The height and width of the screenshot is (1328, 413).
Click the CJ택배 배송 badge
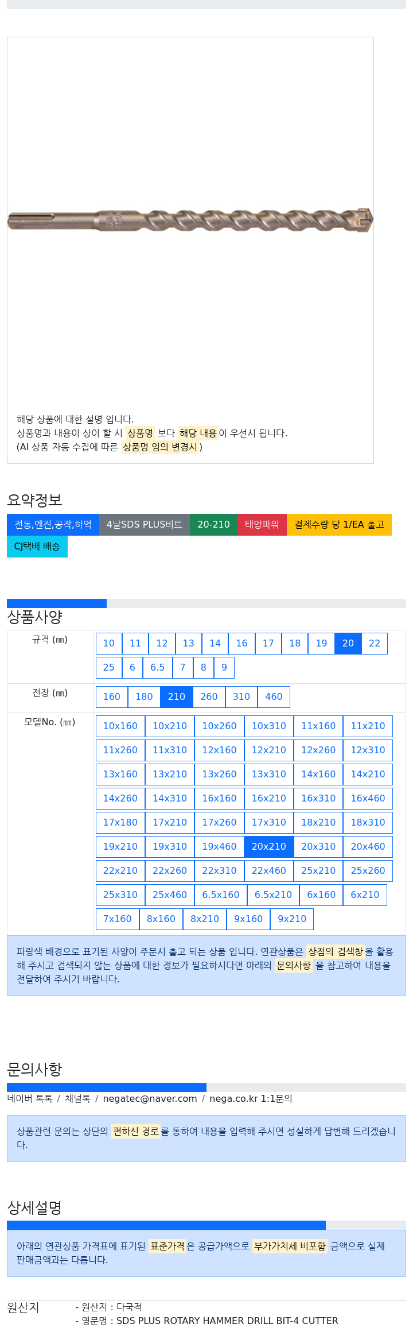[37, 547]
